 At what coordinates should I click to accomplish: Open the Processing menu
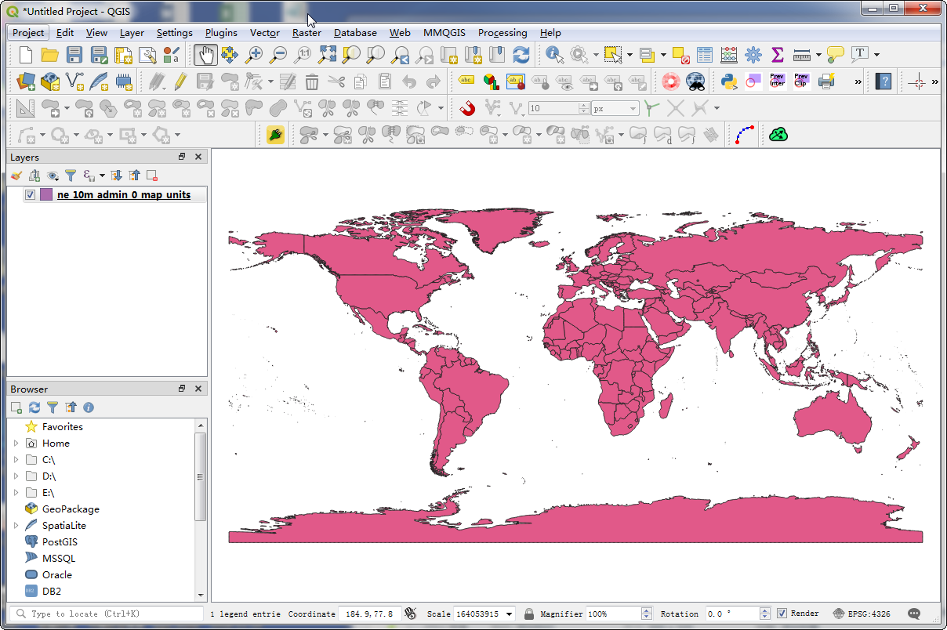(503, 33)
